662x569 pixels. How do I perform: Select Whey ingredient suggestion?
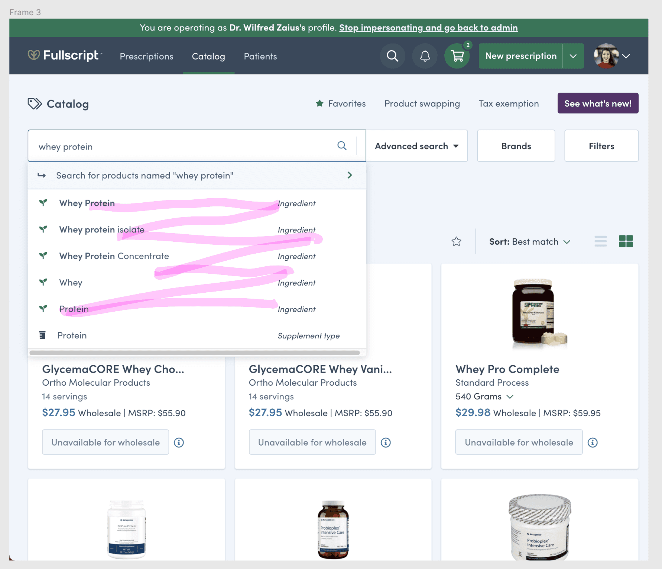(197, 282)
